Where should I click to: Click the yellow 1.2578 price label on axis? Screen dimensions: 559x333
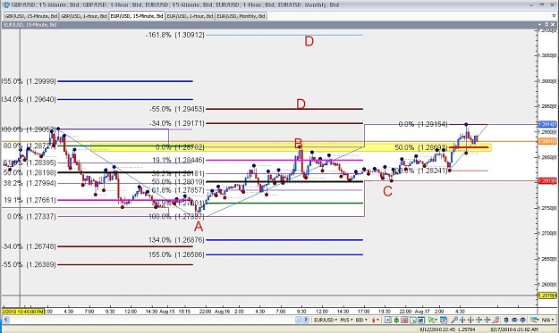click(546, 296)
